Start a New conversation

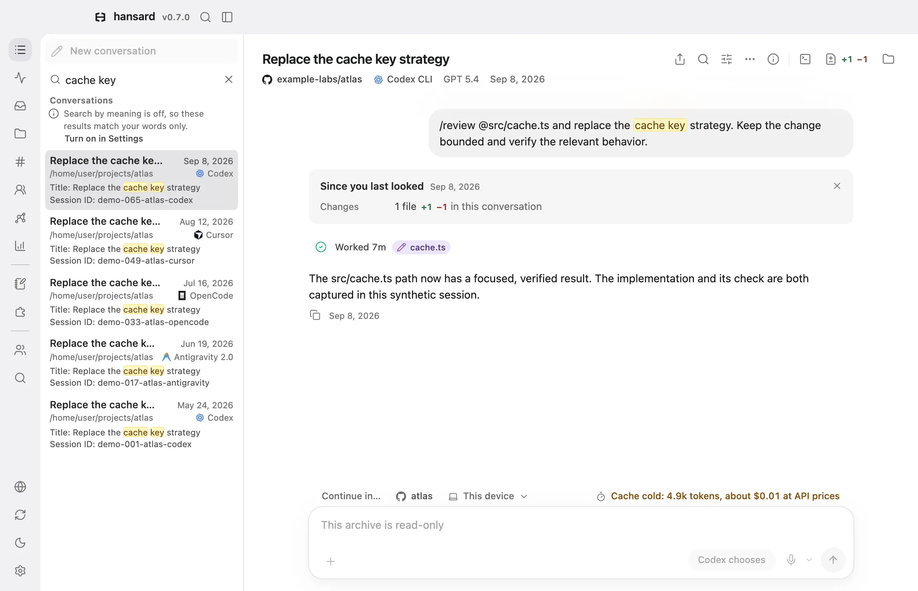point(142,51)
